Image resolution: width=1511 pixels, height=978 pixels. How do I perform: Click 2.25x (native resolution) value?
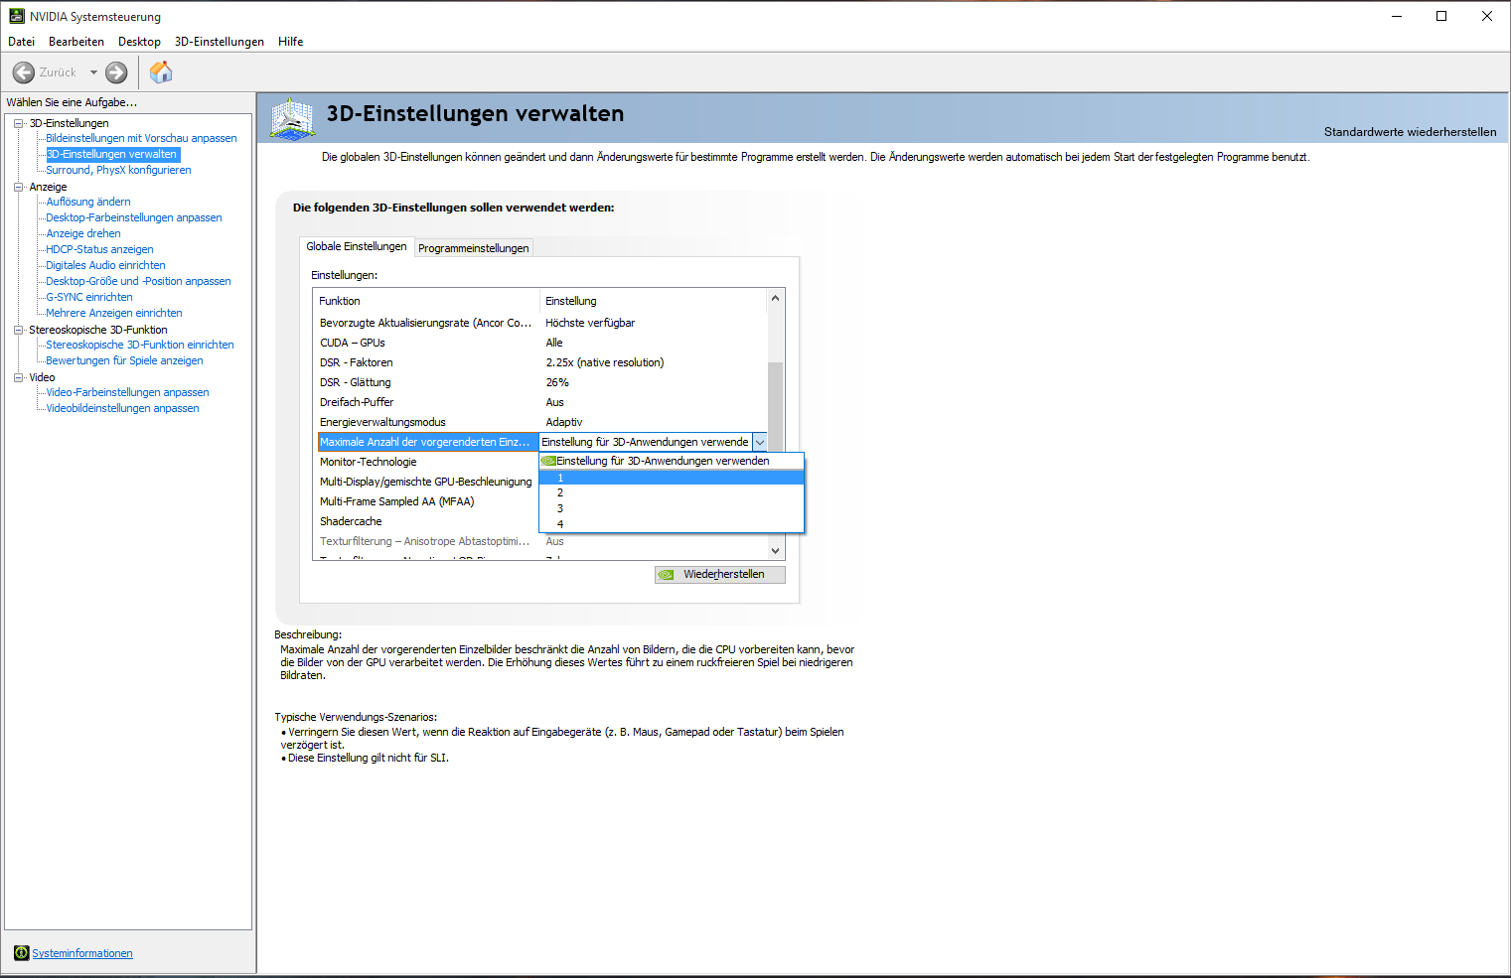(605, 362)
